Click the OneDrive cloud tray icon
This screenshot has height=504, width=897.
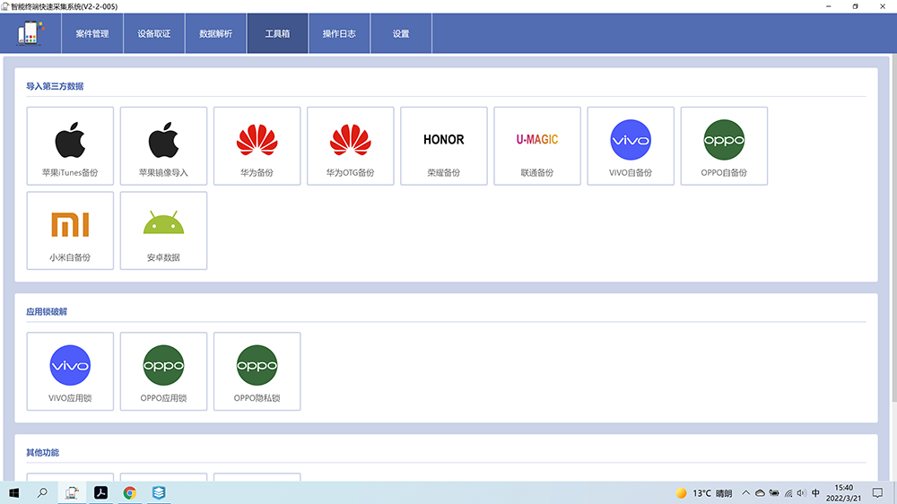[x=761, y=493]
